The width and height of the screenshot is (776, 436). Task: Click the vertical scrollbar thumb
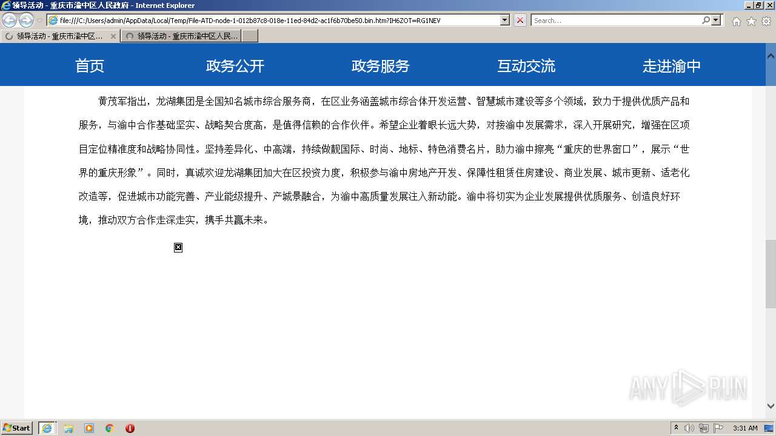point(771,274)
